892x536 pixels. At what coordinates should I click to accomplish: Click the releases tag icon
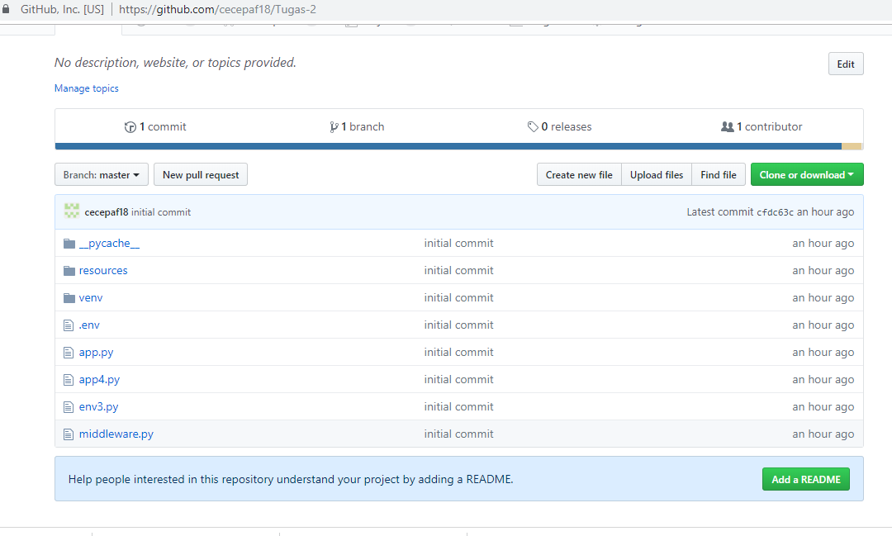click(x=533, y=127)
